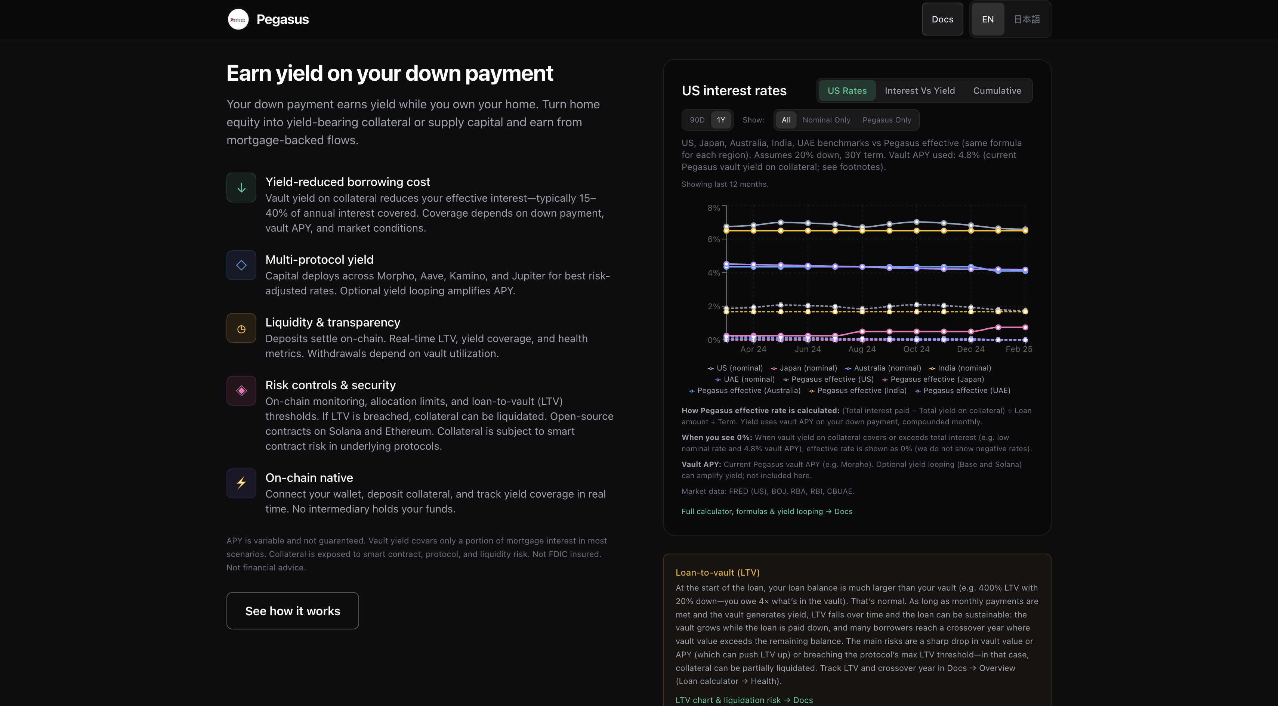Switch time range to 90D
Viewport: 1278px width, 706px height.
pos(697,120)
